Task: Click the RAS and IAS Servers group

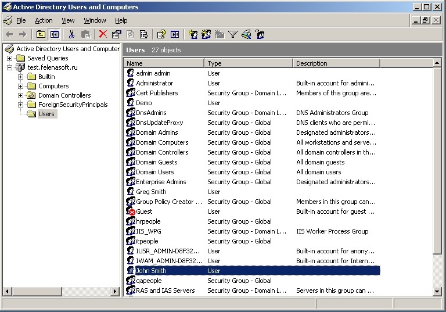Action: [166, 291]
